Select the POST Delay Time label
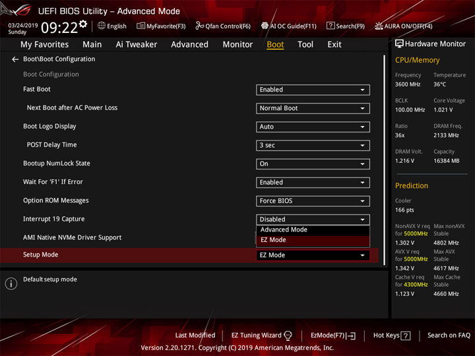The height and width of the screenshot is (356, 475). point(51,144)
